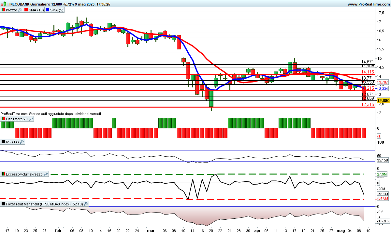The height and width of the screenshot is (234, 391).
Task: Open Prezzo settings via its wrench icon
Action: (20, 10)
